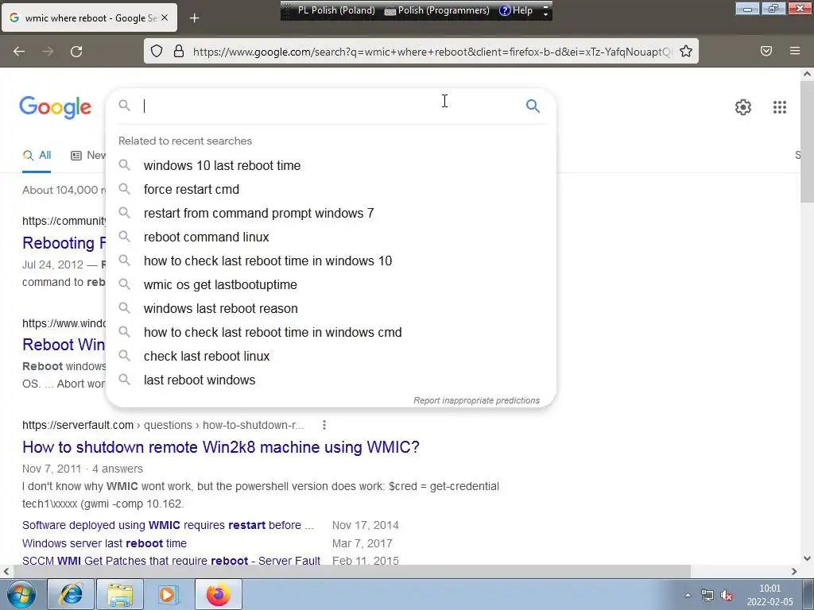The image size is (814, 610).
Task: Choose suggestion 'windows 10 last reboot time'
Action: tap(331, 165)
